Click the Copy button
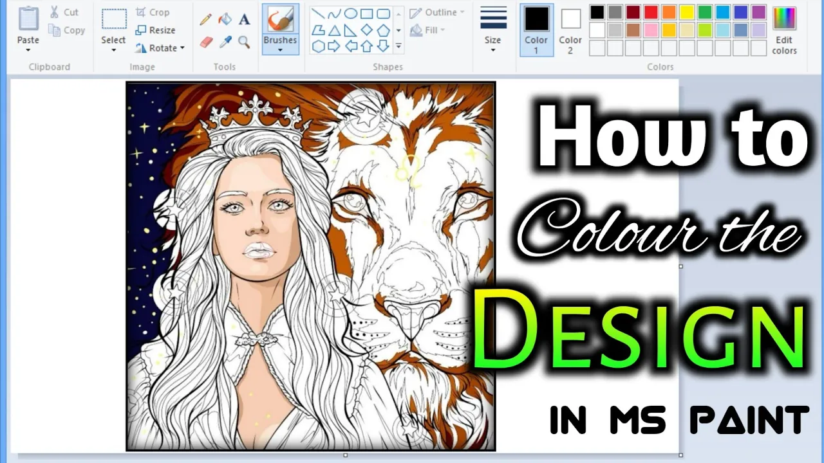 66,30
